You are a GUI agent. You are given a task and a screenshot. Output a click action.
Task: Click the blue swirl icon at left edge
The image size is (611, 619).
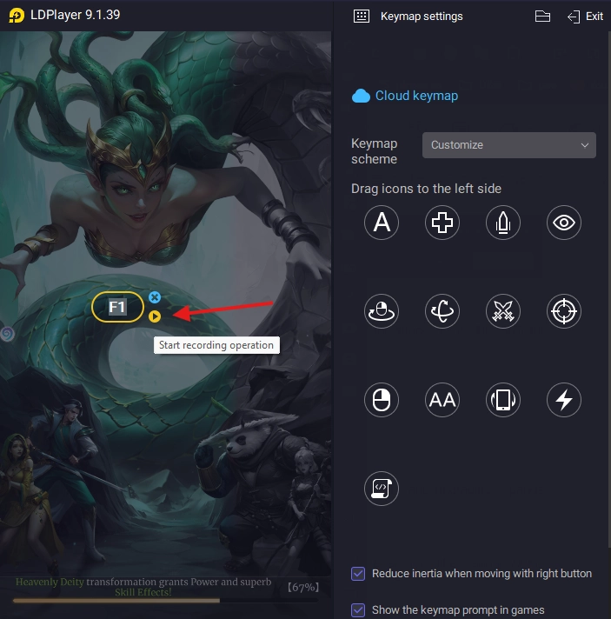(x=7, y=334)
